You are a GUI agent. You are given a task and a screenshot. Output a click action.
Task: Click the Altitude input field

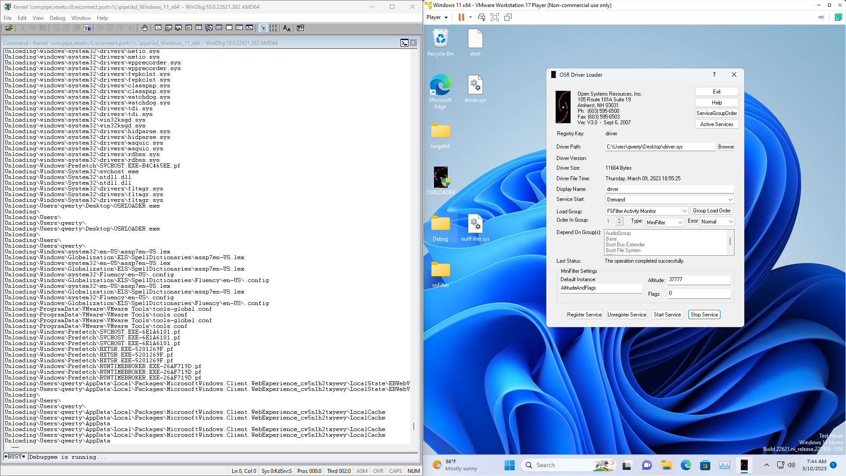699,279
